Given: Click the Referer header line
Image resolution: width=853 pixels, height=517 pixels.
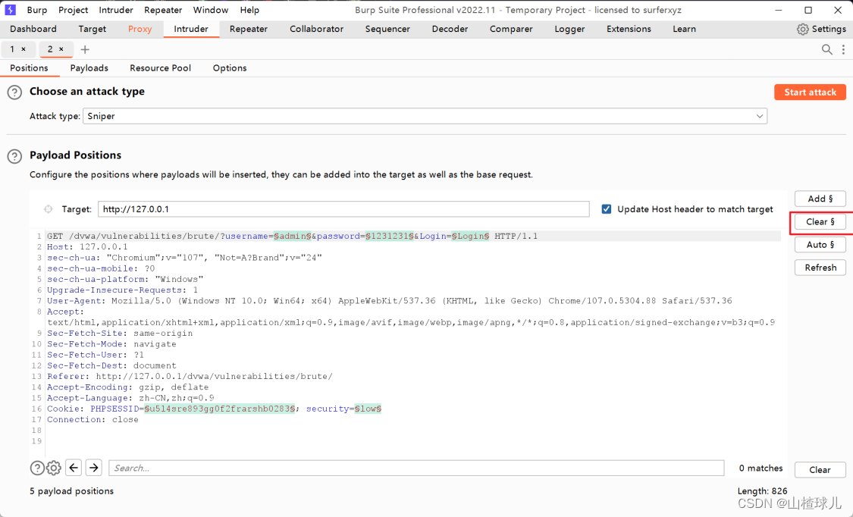Looking at the screenshot, I should pyautogui.click(x=190, y=376).
